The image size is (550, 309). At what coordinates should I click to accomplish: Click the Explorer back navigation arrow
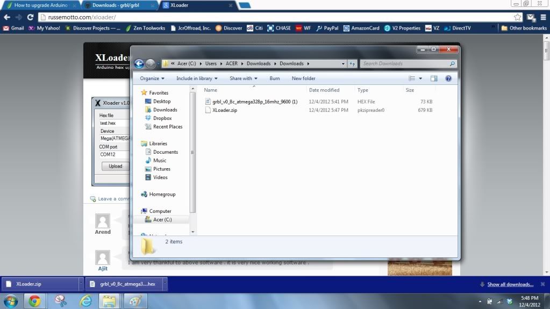coord(139,63)
